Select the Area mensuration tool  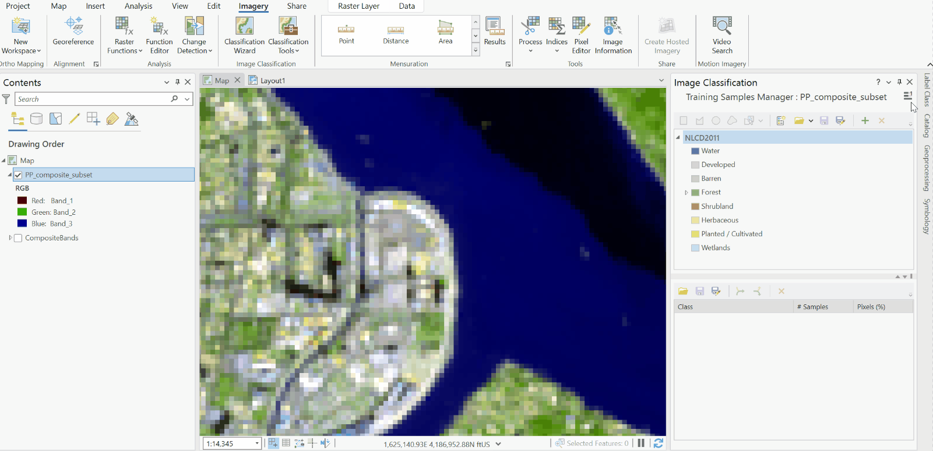(x=445, y=33)
